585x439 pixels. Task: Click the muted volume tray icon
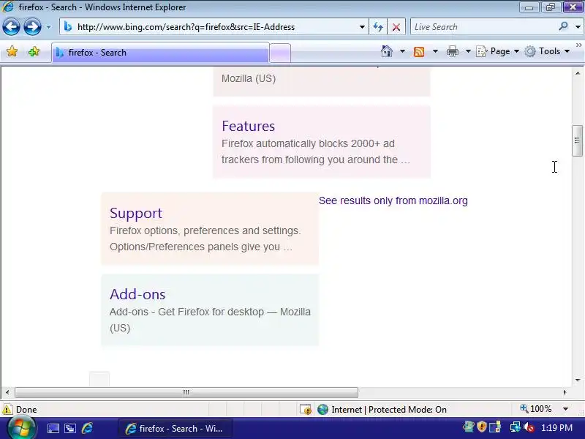(529, 427)
